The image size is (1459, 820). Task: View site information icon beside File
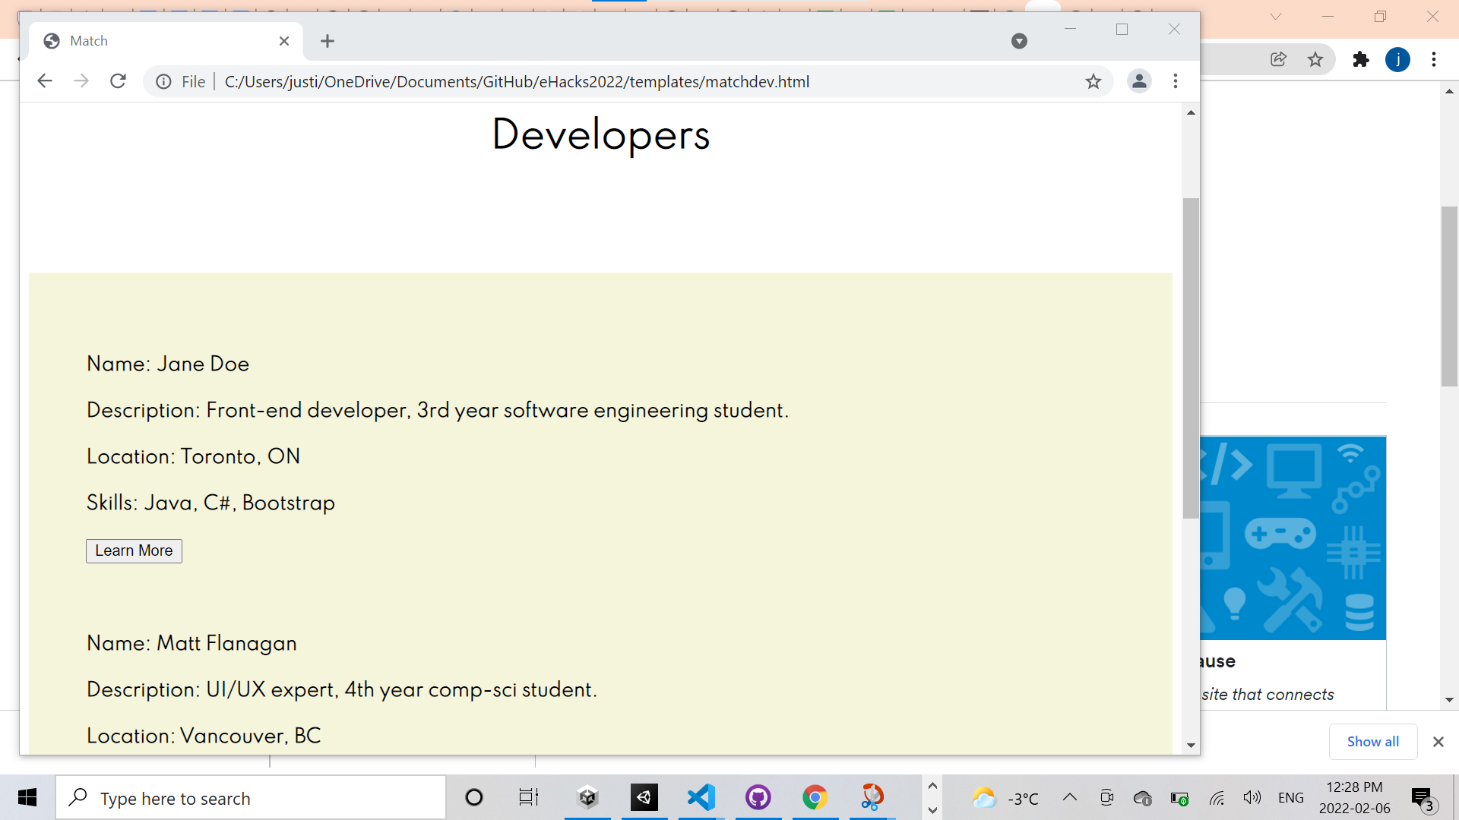pos(163,81)
